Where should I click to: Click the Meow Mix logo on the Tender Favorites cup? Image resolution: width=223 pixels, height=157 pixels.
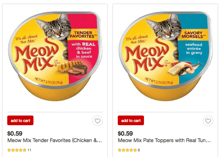[x=37, y=56]
